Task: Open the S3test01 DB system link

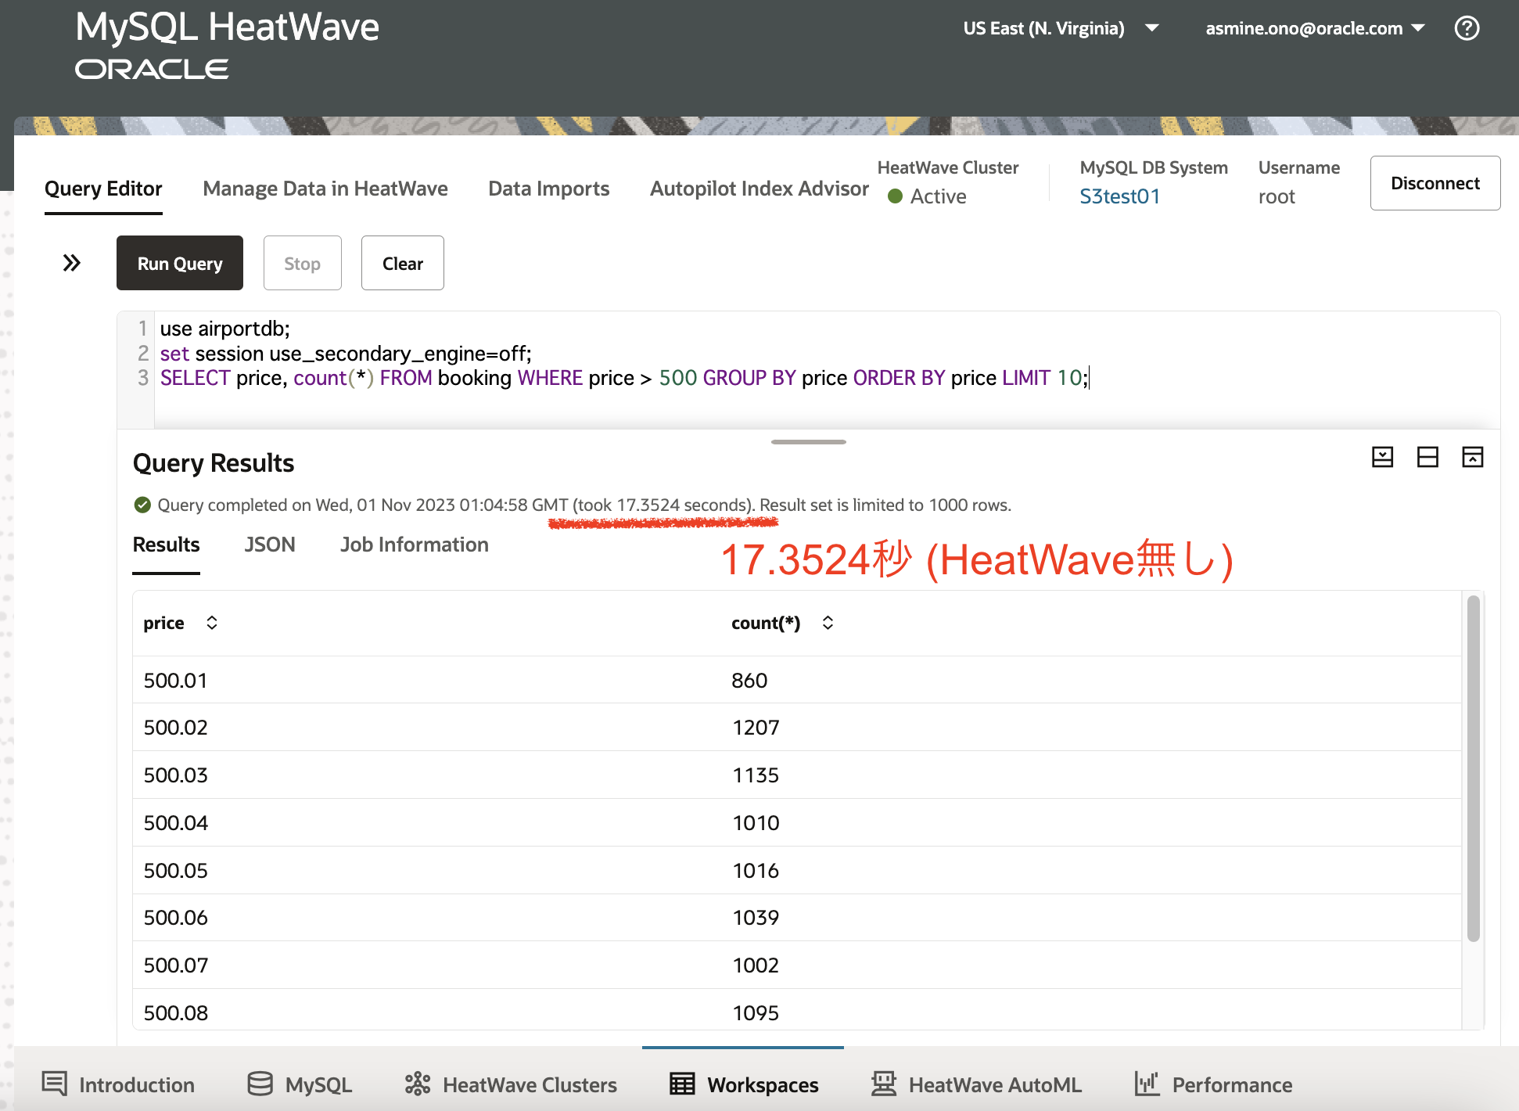Action: pos(1119,196)
